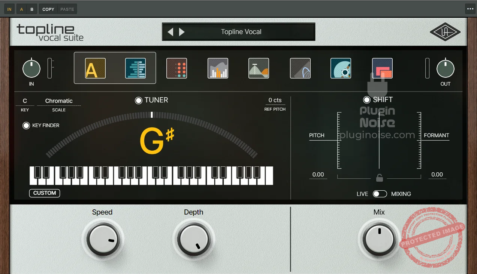Click the 0 cts REF PITCH field
This screenshot has width=477, height=274.
275,100
